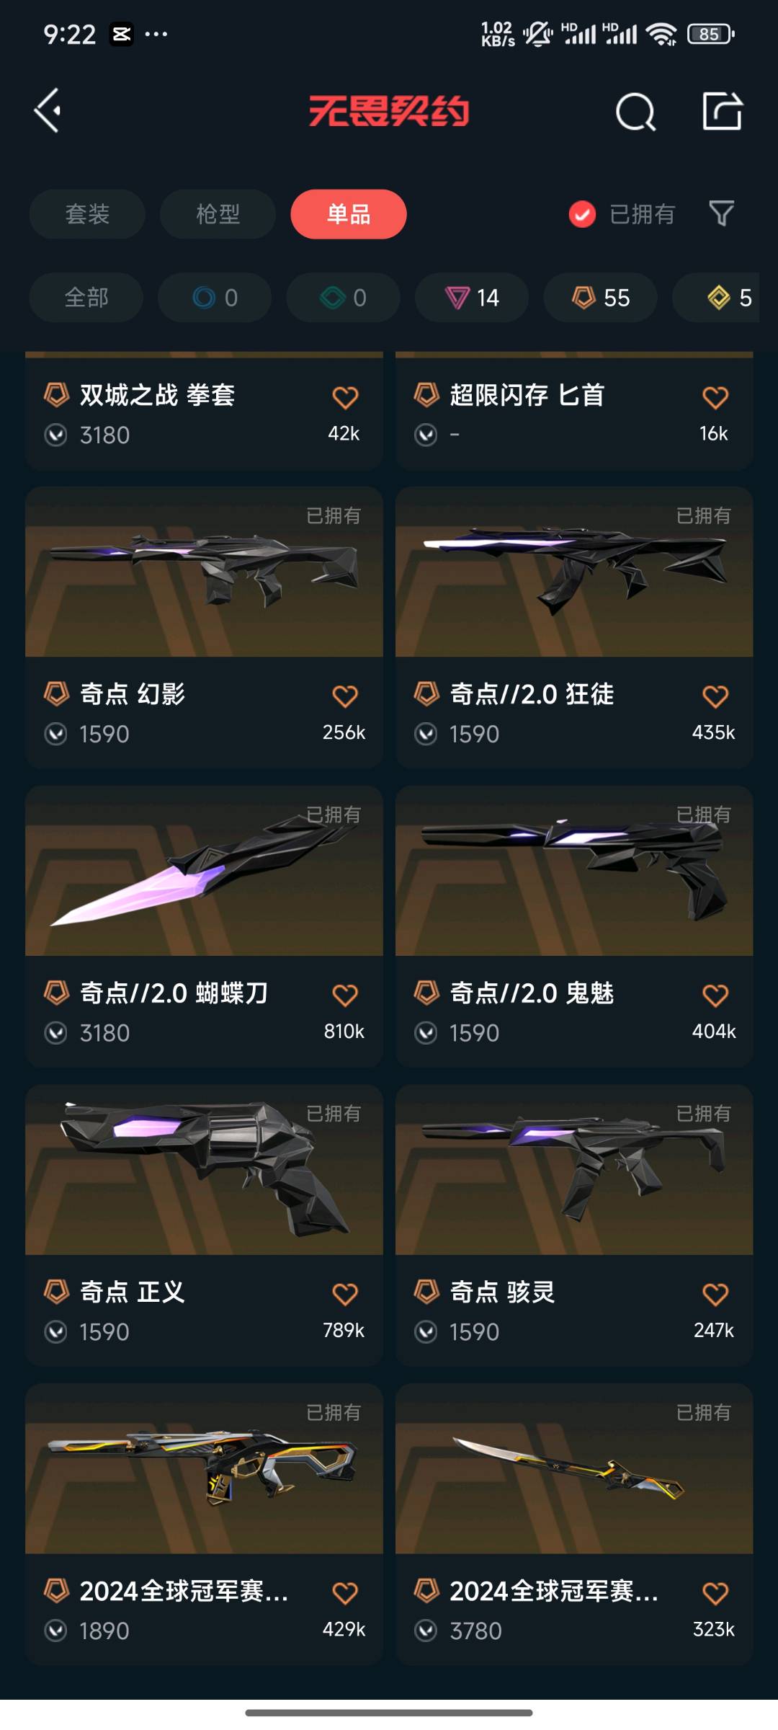Open search with the magnifier icon

[635, 112]
